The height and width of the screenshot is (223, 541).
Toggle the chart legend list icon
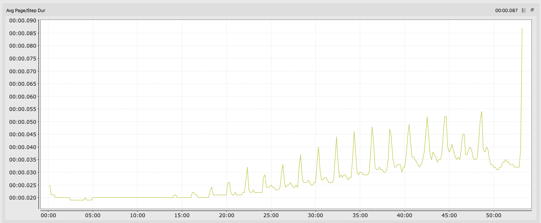pyautogui.click(x=523, y=11)
